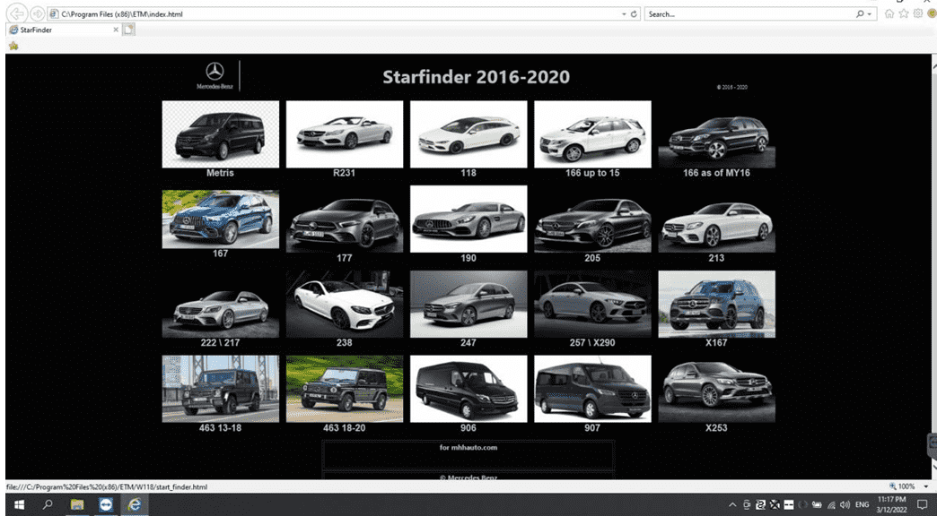Choose the 190 AMG GT picture

(x=468, y=219)
